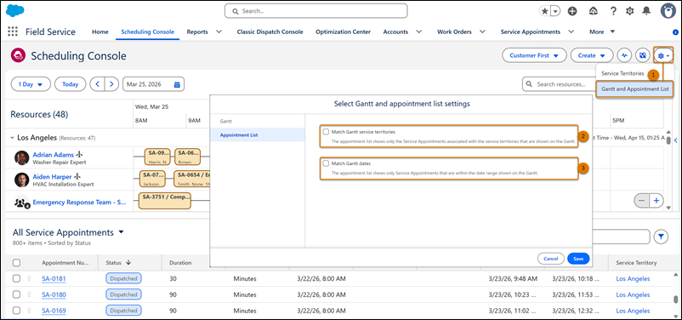Click the map view icon button
682x320 pixels.
(642, 55)
